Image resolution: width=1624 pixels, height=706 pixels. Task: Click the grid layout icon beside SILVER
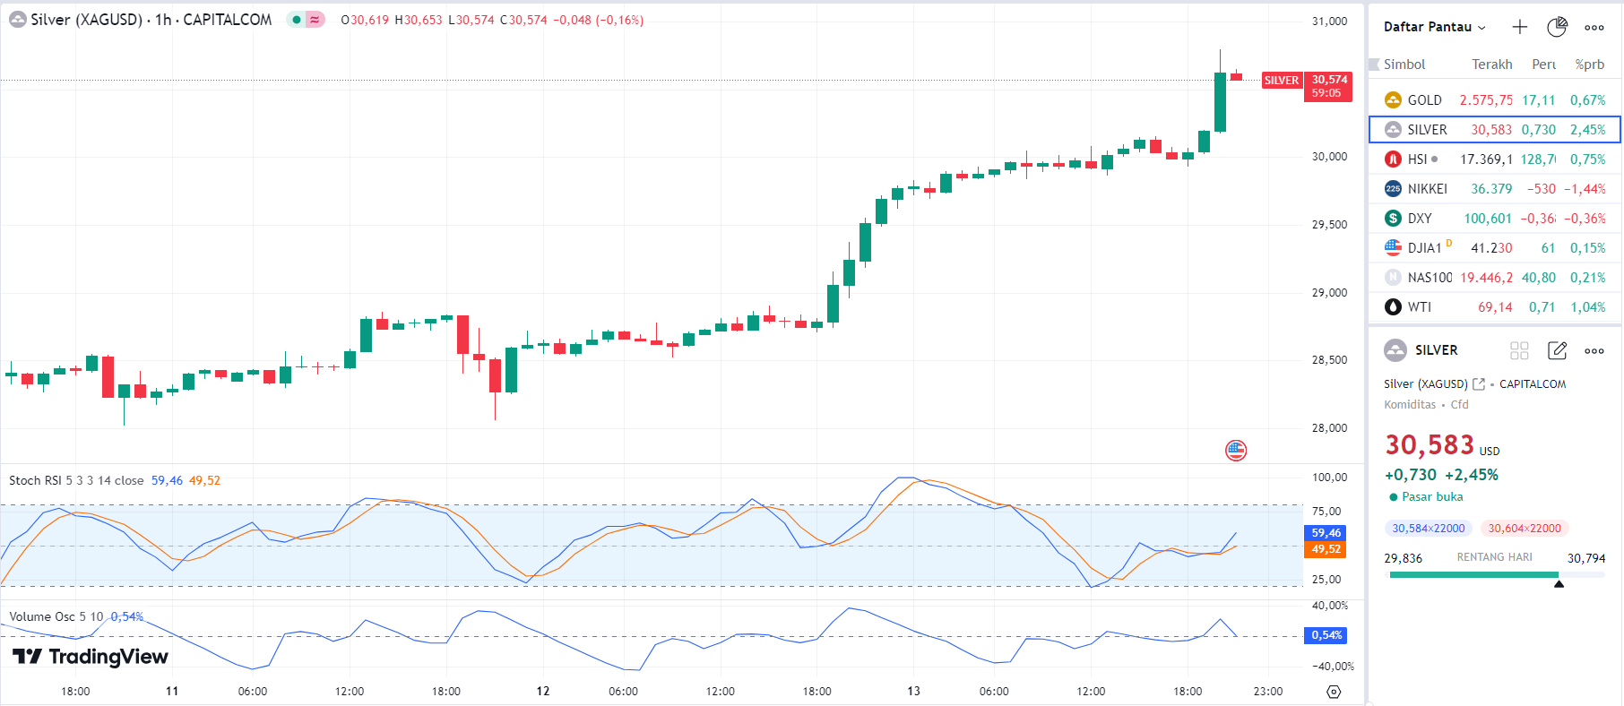point(1519,350)
